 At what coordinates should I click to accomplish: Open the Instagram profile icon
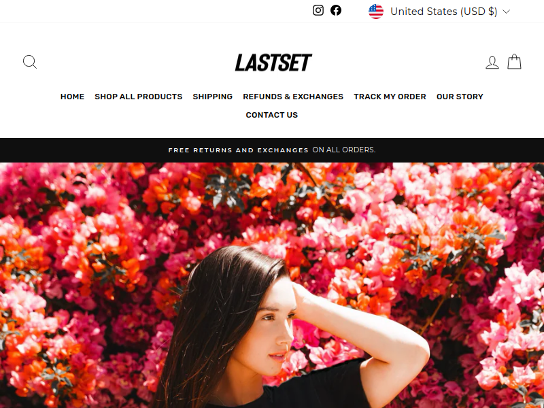[x=318, y=10]
